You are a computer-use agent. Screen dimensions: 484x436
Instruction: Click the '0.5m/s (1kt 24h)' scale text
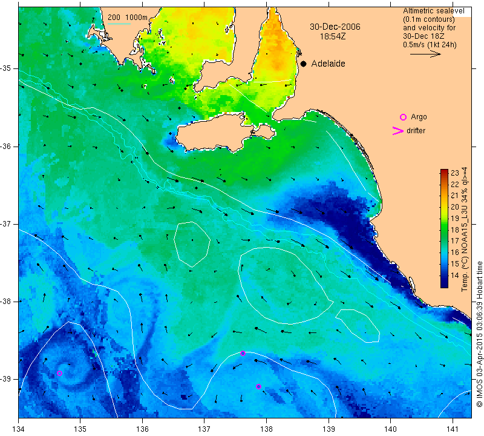tap(430, 45)
